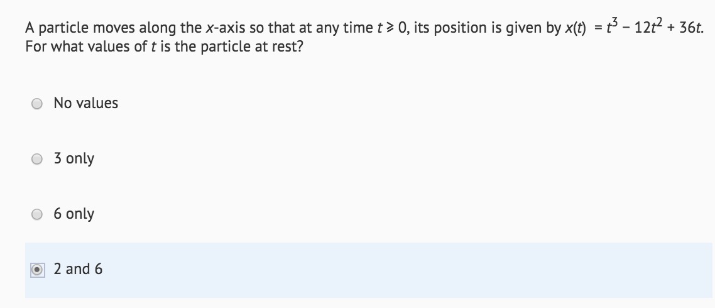Pick the "6 only" radio button
This screenshot has height=308, width=715.
point(37,214)
